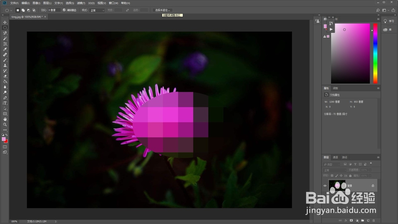Select the Move tool
The height and width of the screenshot is (224, 398).
(x=5, y=22)
